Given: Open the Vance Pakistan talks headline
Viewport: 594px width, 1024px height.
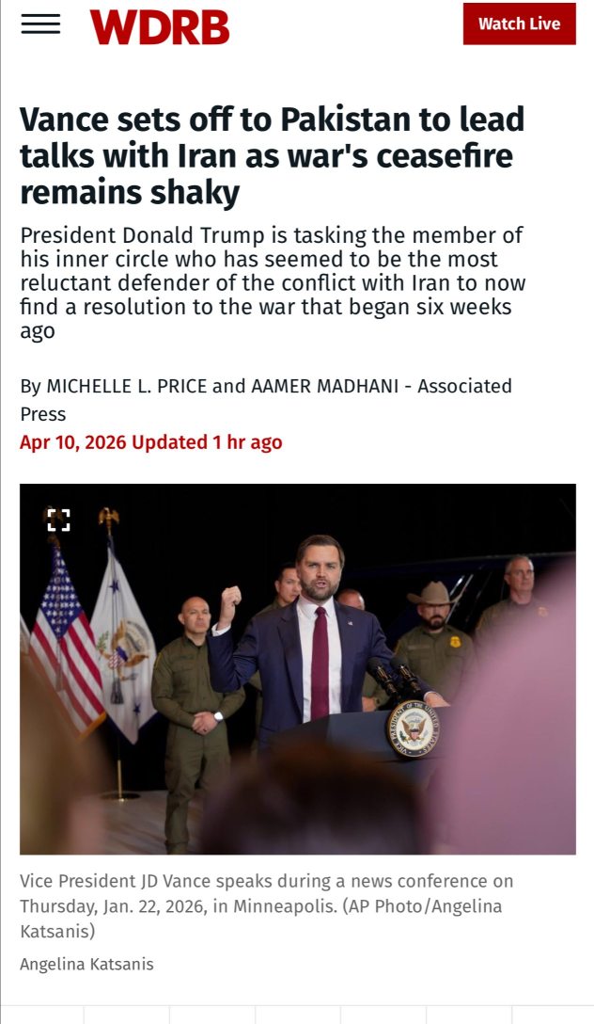Looking at the screenshot, I should click(272, 155).
